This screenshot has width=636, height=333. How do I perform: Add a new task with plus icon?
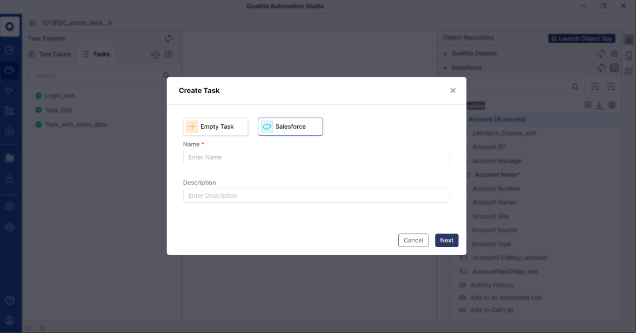(169, 55)
